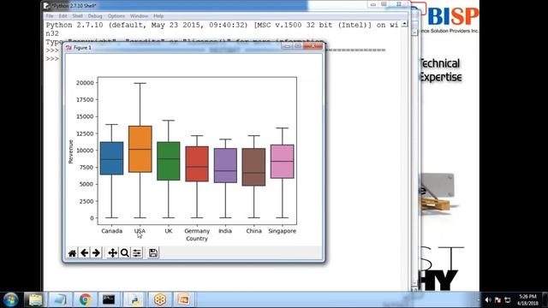Close the Figure 1 window
The image size is (548, 308).
313,45
